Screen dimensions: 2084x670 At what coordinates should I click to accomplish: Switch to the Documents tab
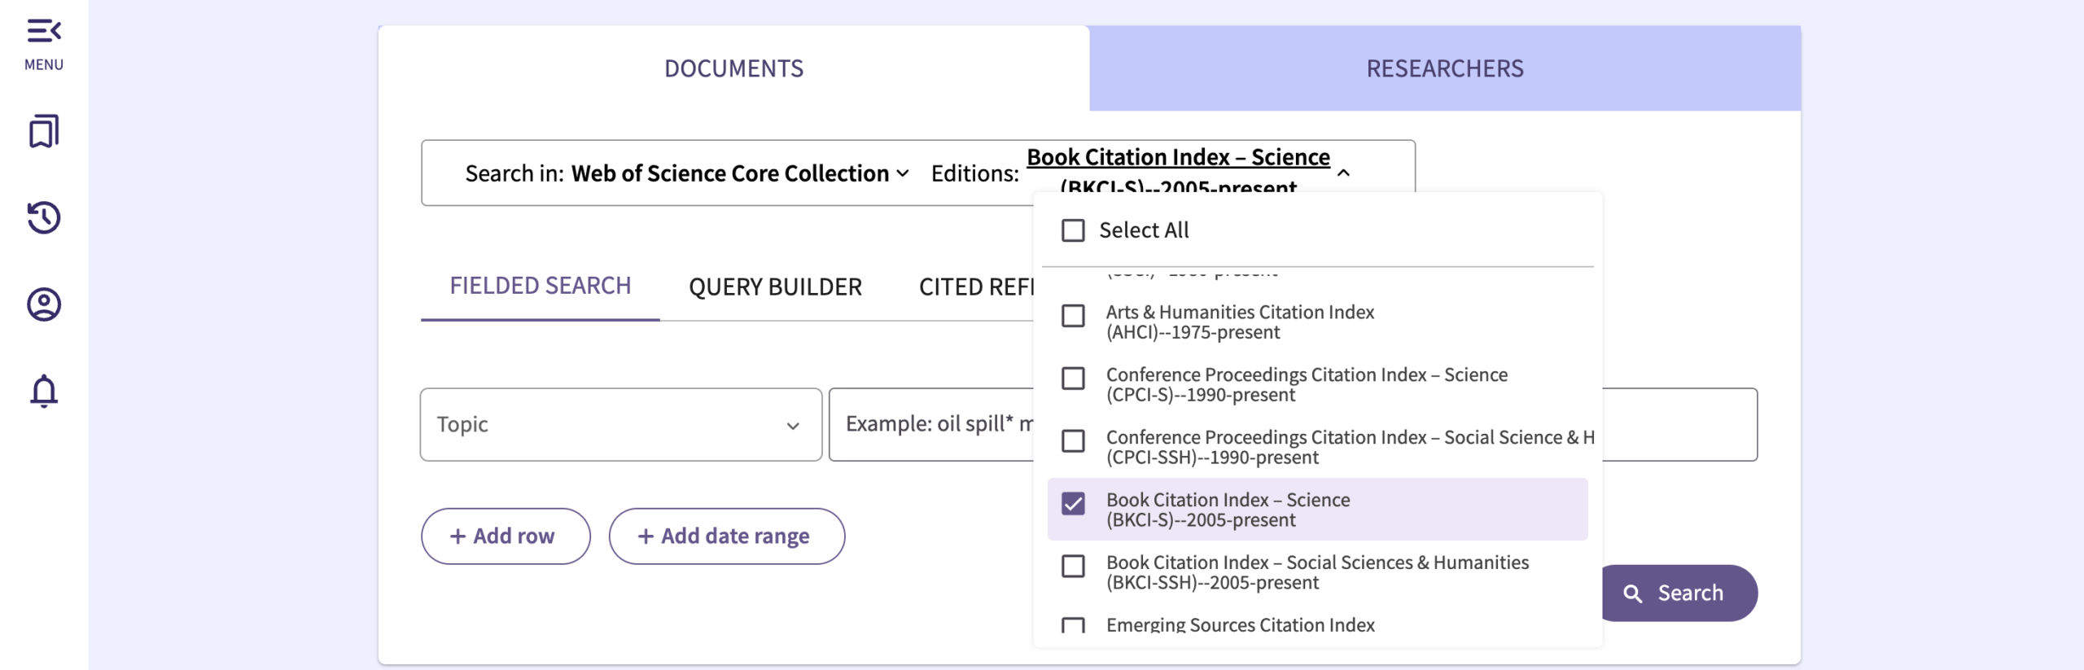coord(733,68)
